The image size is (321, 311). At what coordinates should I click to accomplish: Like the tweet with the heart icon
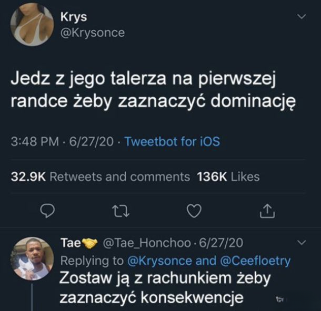(x=195, y=211)
